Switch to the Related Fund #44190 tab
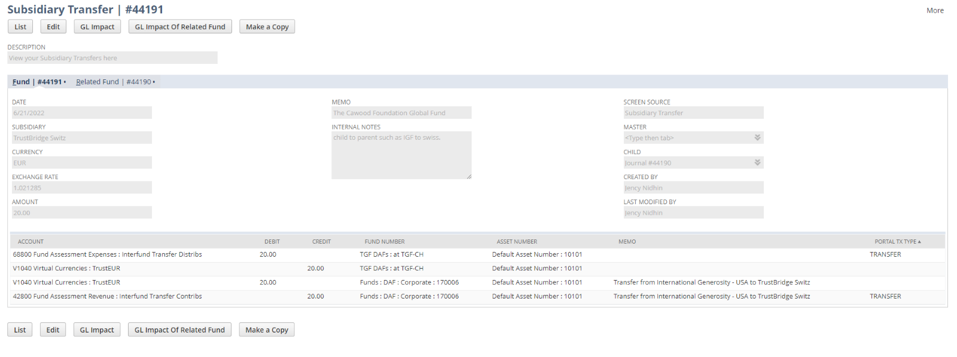The image size is (957, 357). point(115,82)
